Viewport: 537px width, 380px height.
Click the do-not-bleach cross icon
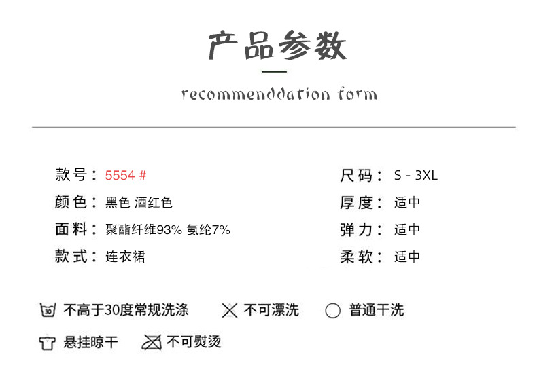point(229,311)
